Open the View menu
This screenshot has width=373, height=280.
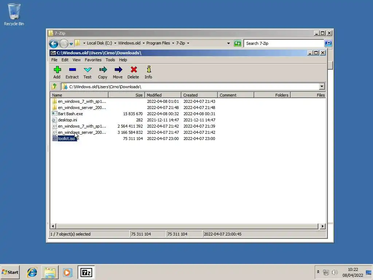coord(76,60)
